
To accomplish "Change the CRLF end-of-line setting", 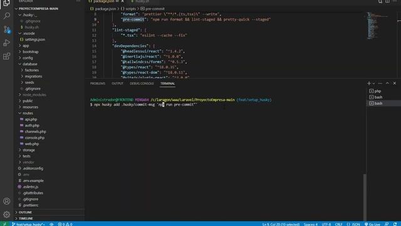I will tap(338, 224).
